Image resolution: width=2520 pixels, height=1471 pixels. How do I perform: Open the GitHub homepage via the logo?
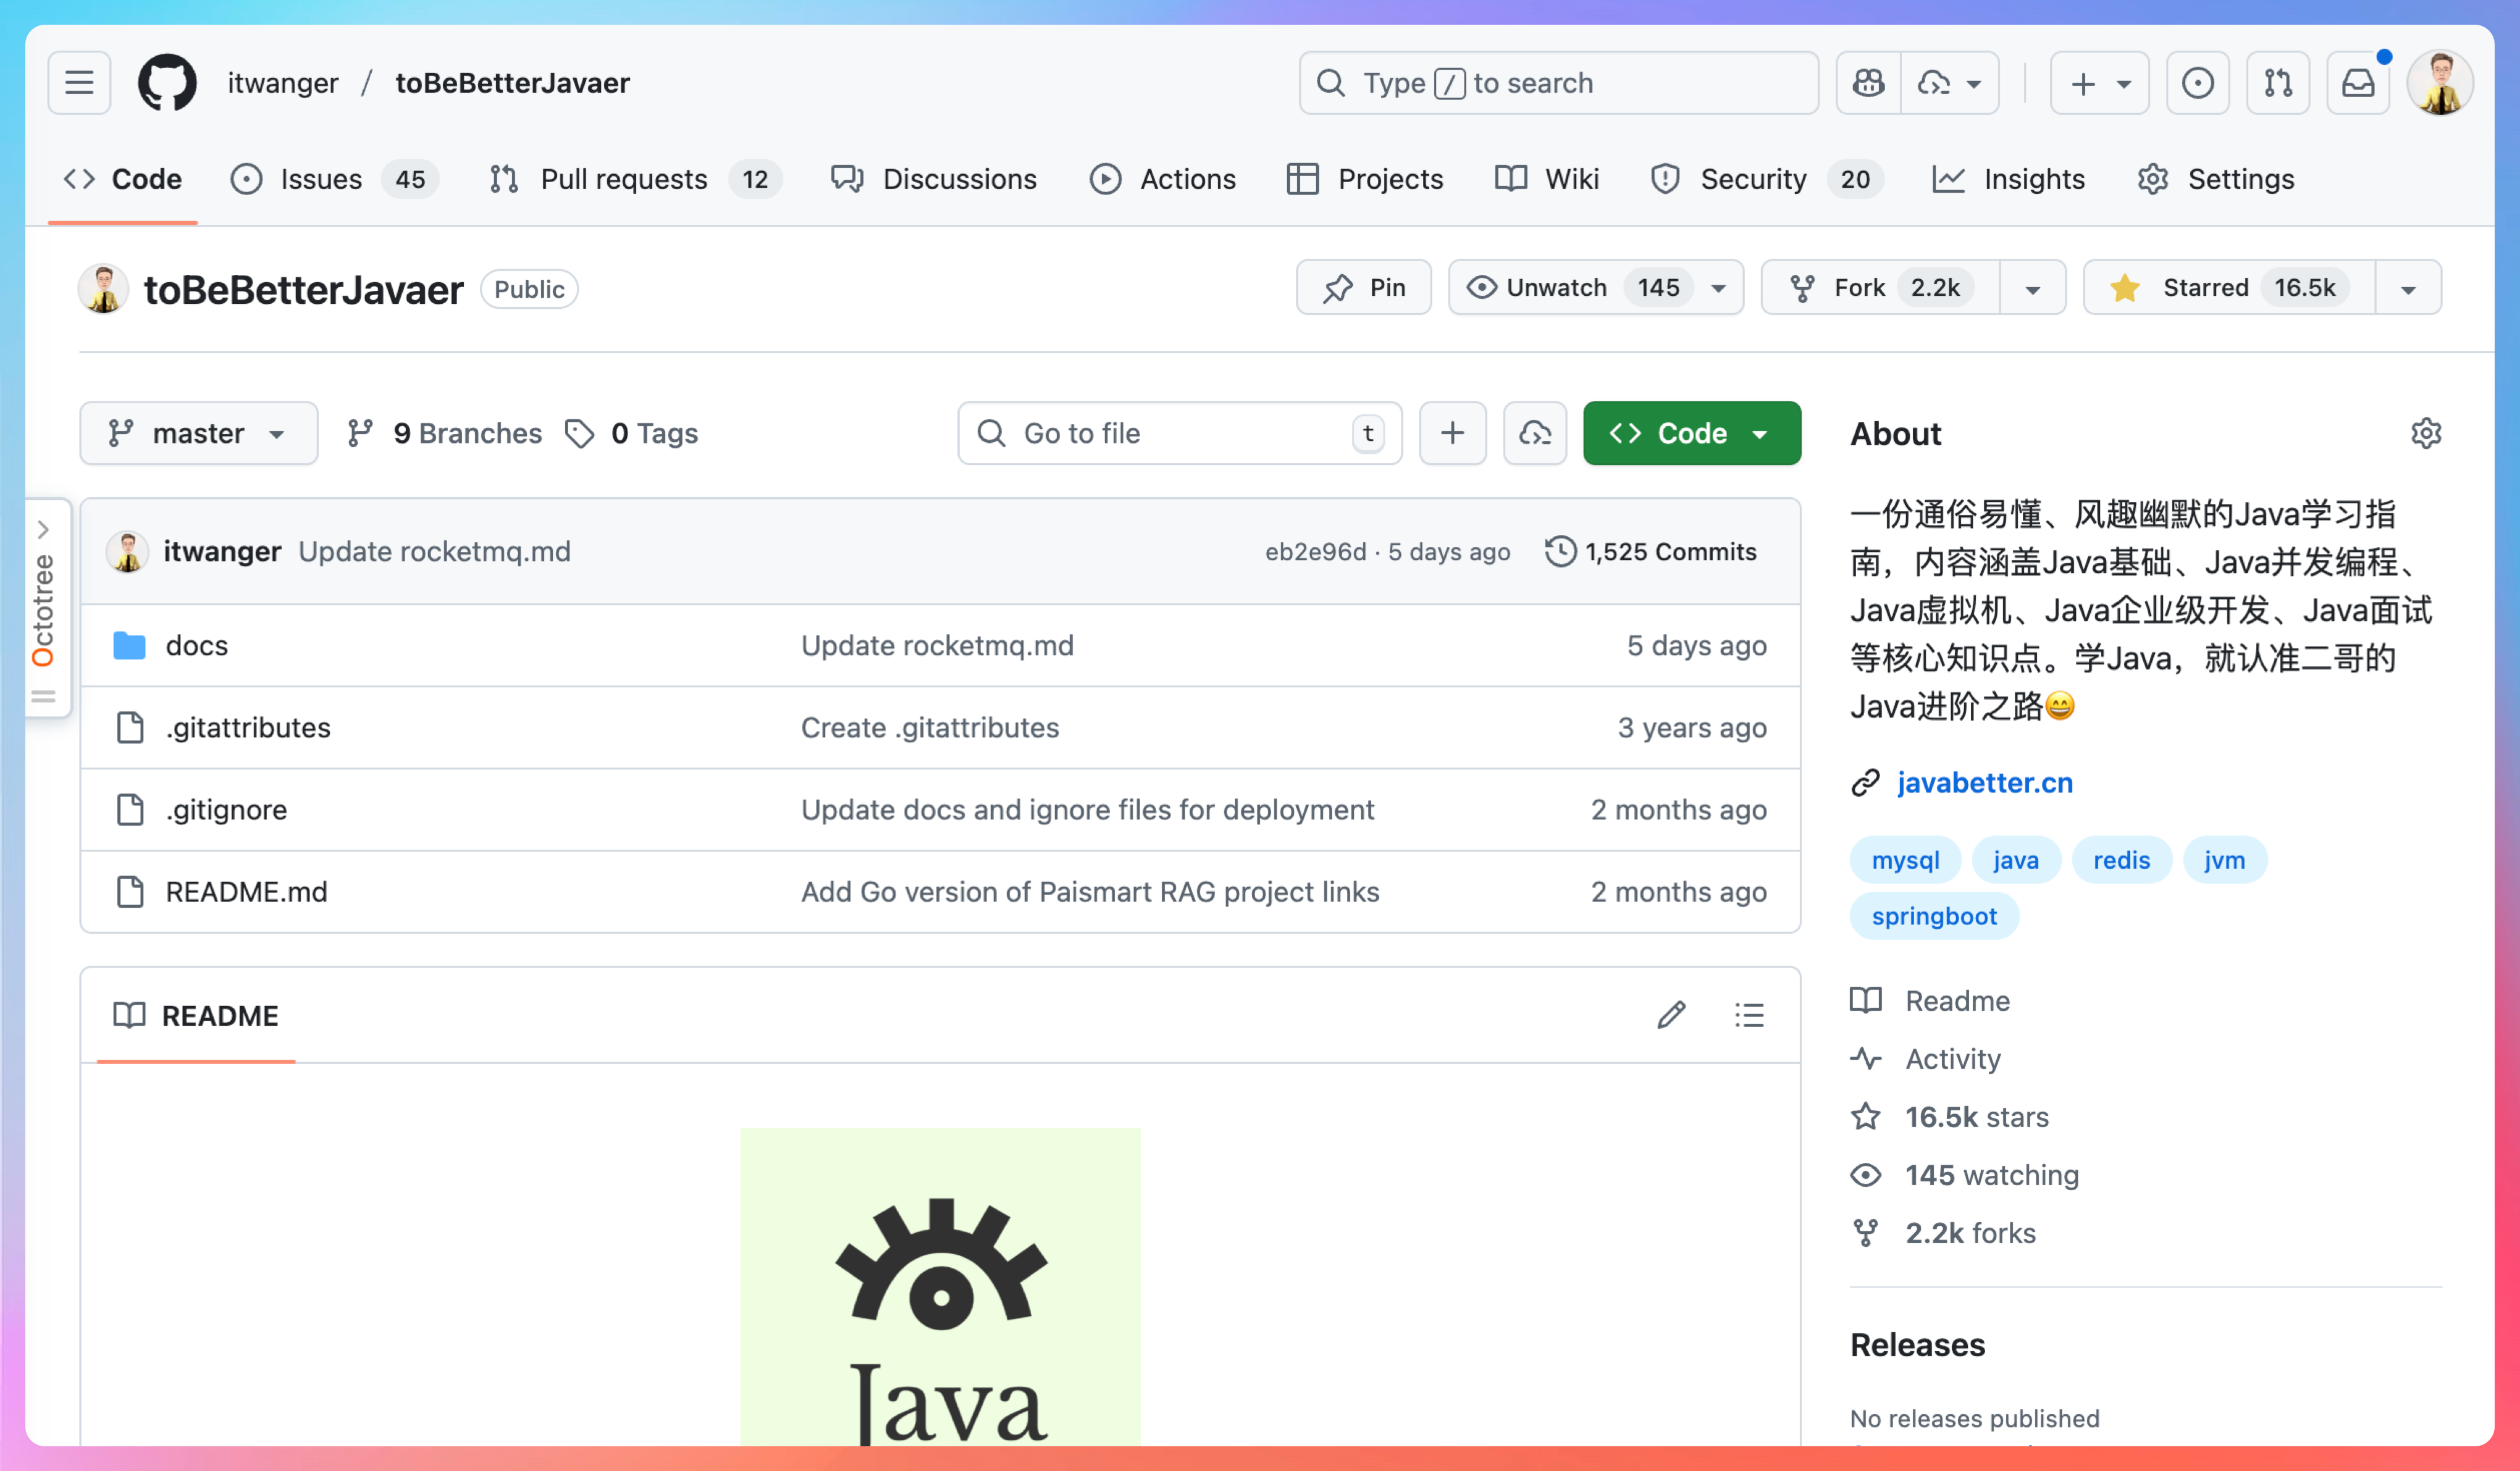166,83
